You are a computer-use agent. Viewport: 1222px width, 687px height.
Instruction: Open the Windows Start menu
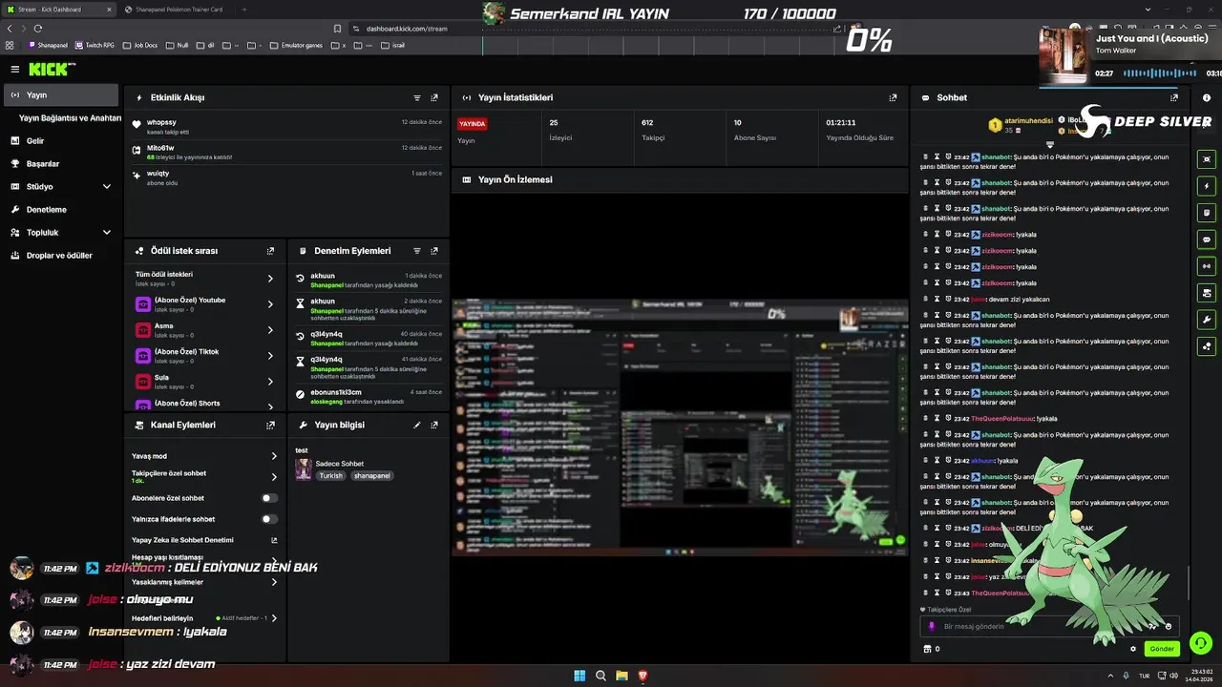click(x=579, y=676)
